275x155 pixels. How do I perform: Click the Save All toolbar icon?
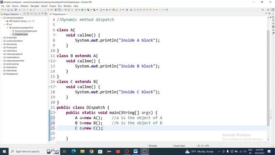click(12, 10)
